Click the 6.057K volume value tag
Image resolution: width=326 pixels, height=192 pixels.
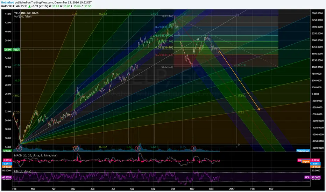[7, 151]
